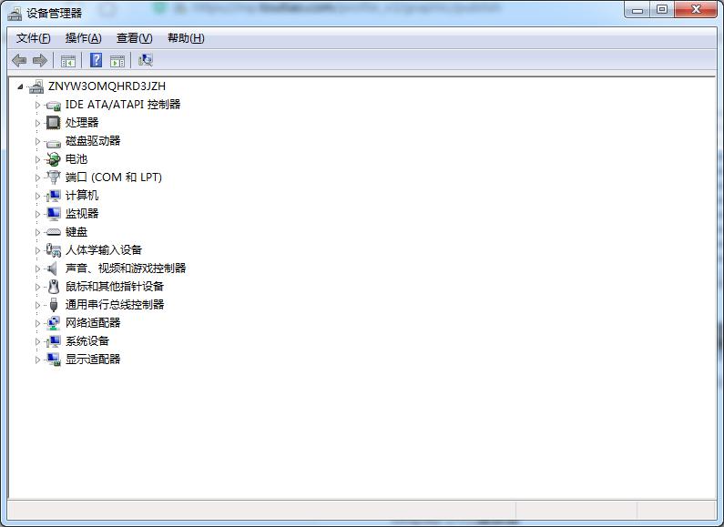Viewport: 724px width, 527px height.
Task: Click the 显示适配器 display icon
Action: [x=54, y=360]
